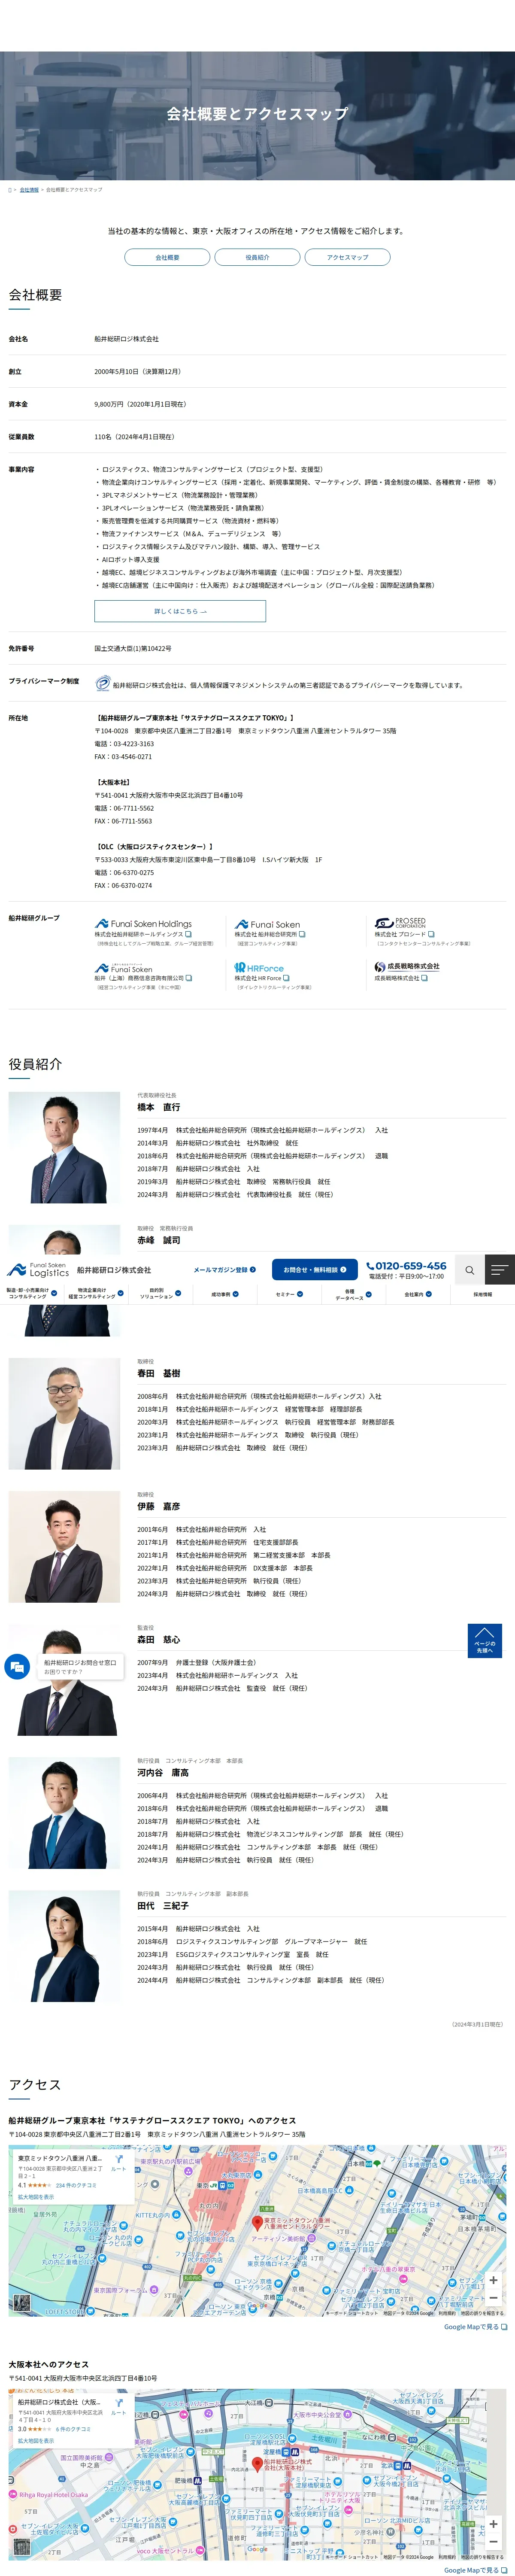Viewport: 515px width, 2576px height.
Task: Open 234件のクチコミ reviews on Tokyo map
Action: tap(76, 2185)
